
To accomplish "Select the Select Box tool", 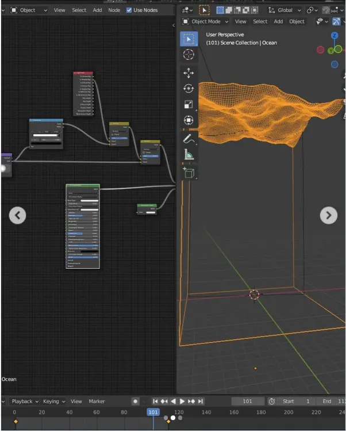I will (x=189, y=39).
